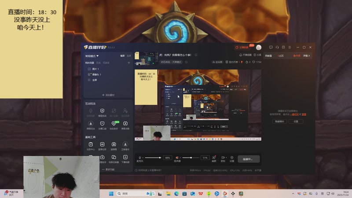This screenshot has width=352, height=198.
Task: Open the 主播口袋 pocket icon
Action: (102, 124)
